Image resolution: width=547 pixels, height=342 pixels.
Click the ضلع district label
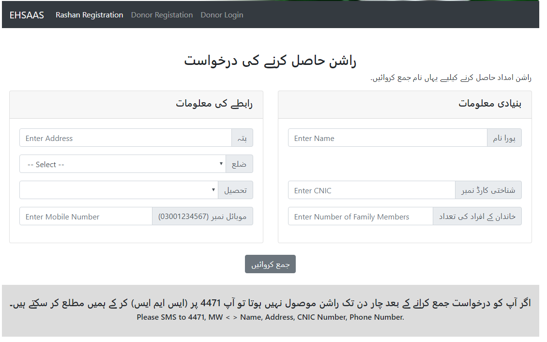coord(239,164)
